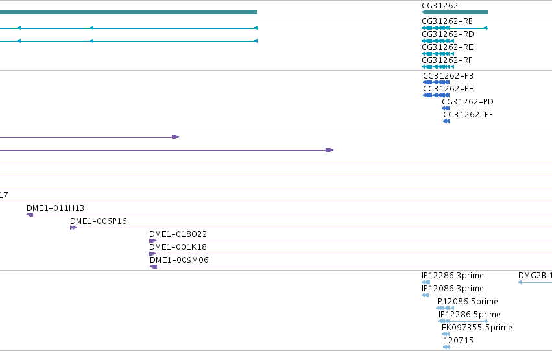Select transcript CG31262-RD label
The width and height of the screenshot is (552, 351).
448,34
